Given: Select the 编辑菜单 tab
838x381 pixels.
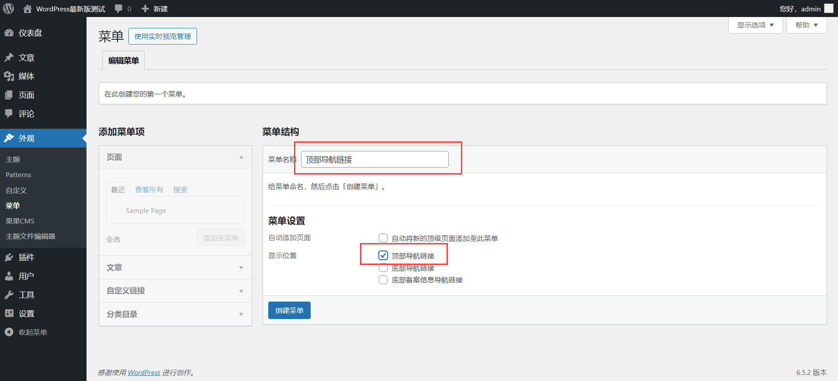Looking at the screenshot, I should (124, 60).
